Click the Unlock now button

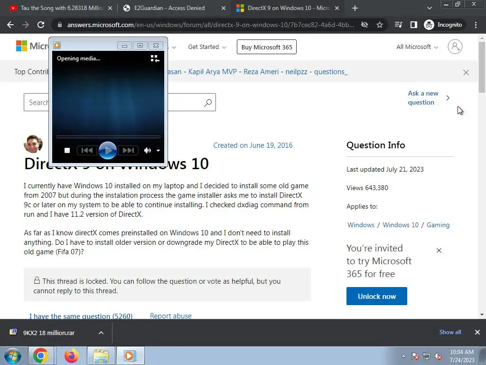pos(376,296)
